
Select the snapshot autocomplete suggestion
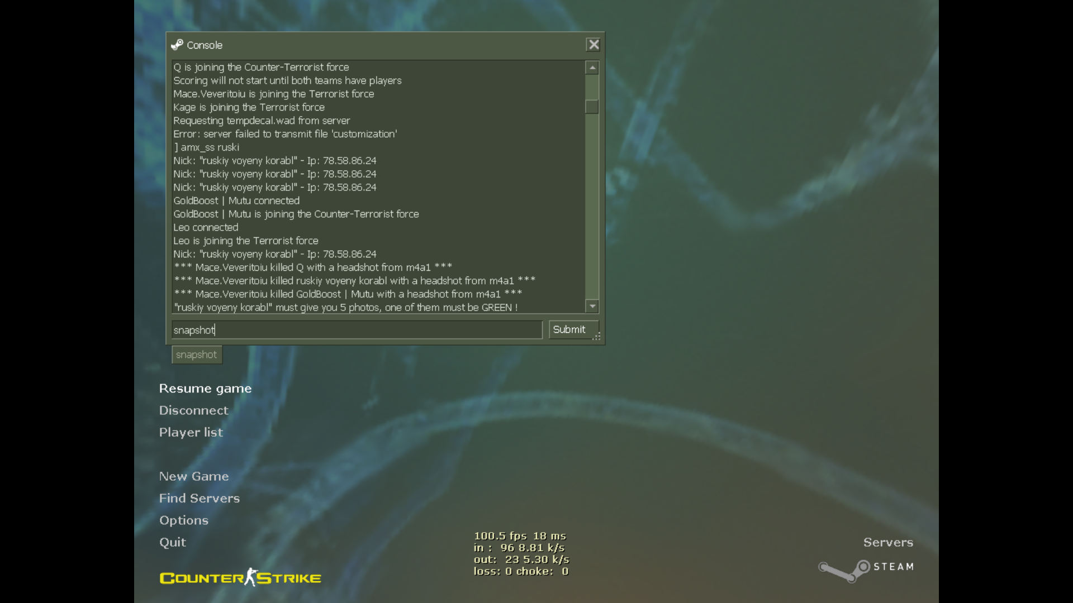(x=197, y=355)
